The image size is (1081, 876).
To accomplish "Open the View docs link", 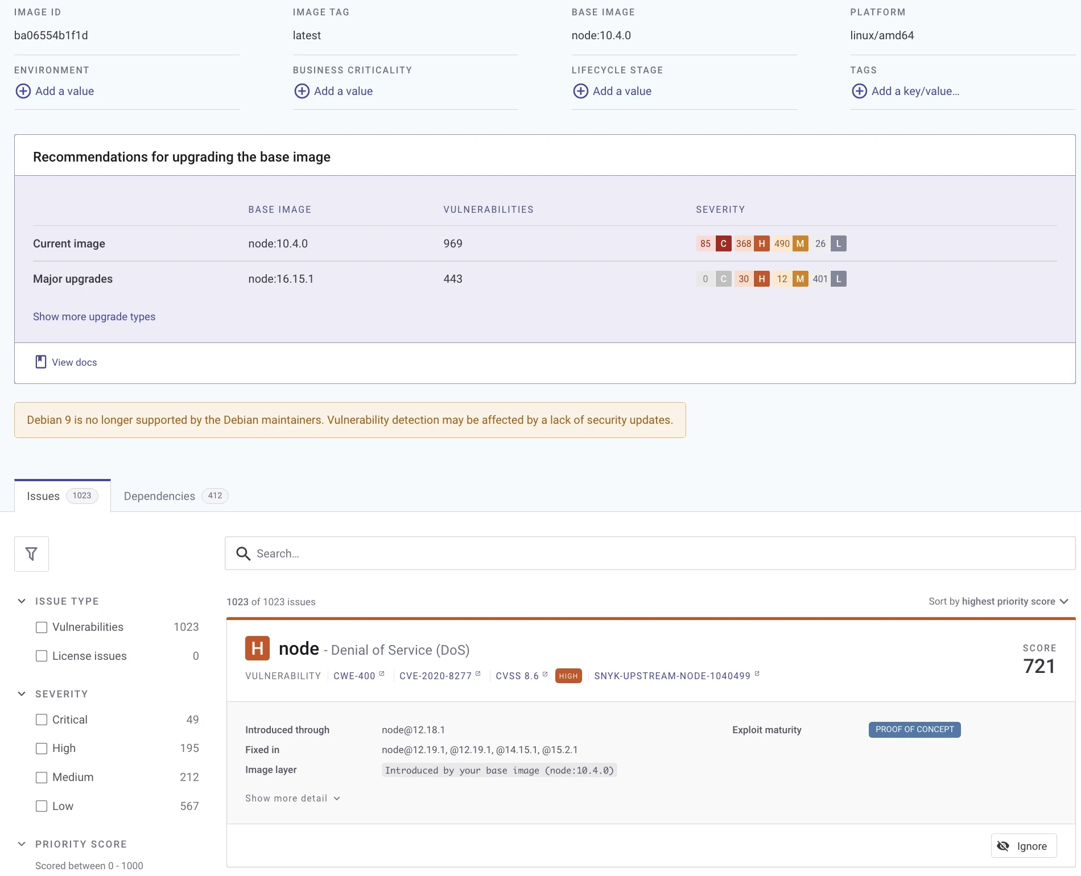I will point(67,362).
